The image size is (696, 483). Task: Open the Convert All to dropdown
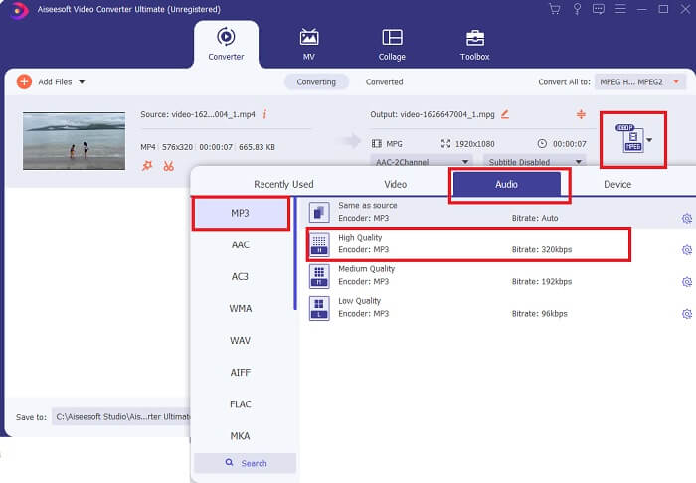point(639,82)
